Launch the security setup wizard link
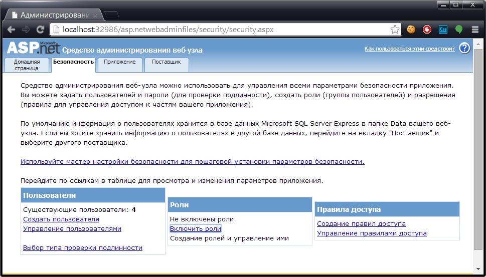This screenshot has height=277, width=486. click(x=193, y=162)
